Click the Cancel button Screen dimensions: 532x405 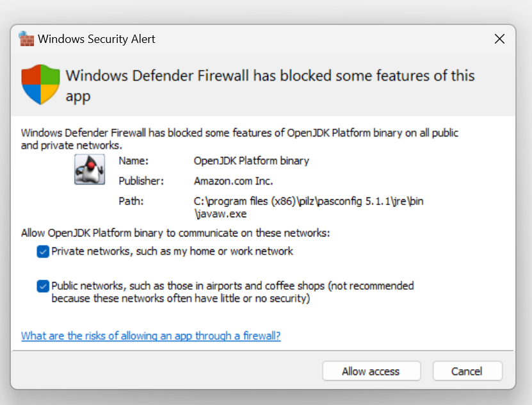click(x=467, y=371)
